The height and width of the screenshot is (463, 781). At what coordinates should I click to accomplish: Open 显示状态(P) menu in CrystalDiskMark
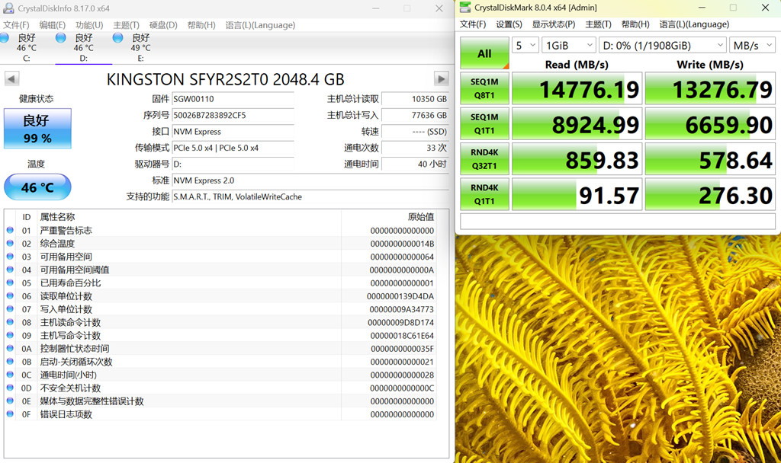pyautogui.click(x=554, y=24)
